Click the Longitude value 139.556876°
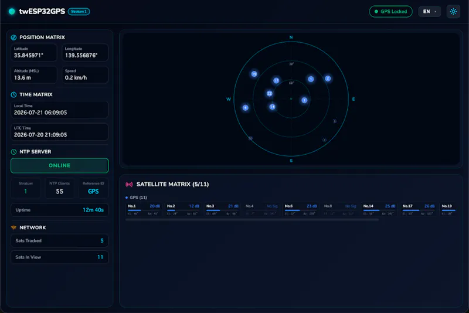 pyautogui.click(x=81, y=55)
